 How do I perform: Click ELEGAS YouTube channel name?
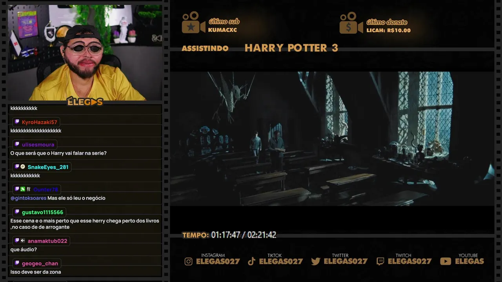[x=469, y=261]
